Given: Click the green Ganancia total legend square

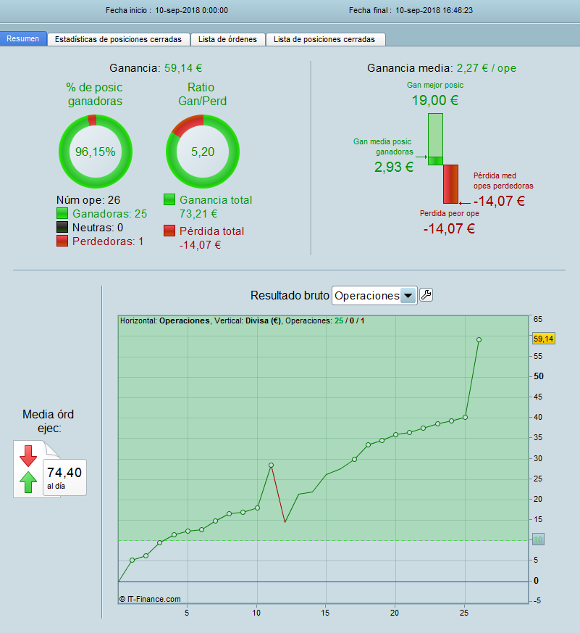Looking at the screenshot, I should pos(169,199).
